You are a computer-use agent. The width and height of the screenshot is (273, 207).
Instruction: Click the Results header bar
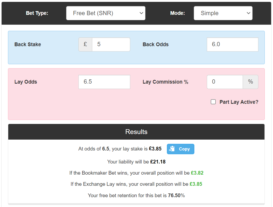(x=136, y=132)
